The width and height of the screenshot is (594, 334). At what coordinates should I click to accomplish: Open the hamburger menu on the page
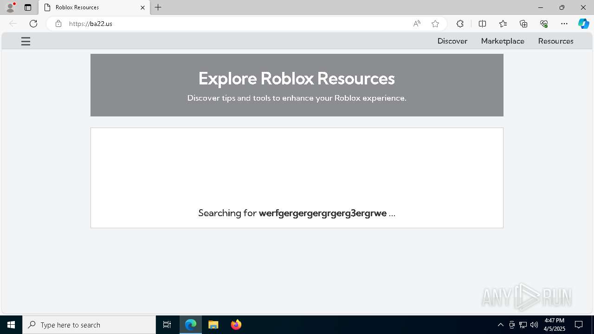point(26,41)
